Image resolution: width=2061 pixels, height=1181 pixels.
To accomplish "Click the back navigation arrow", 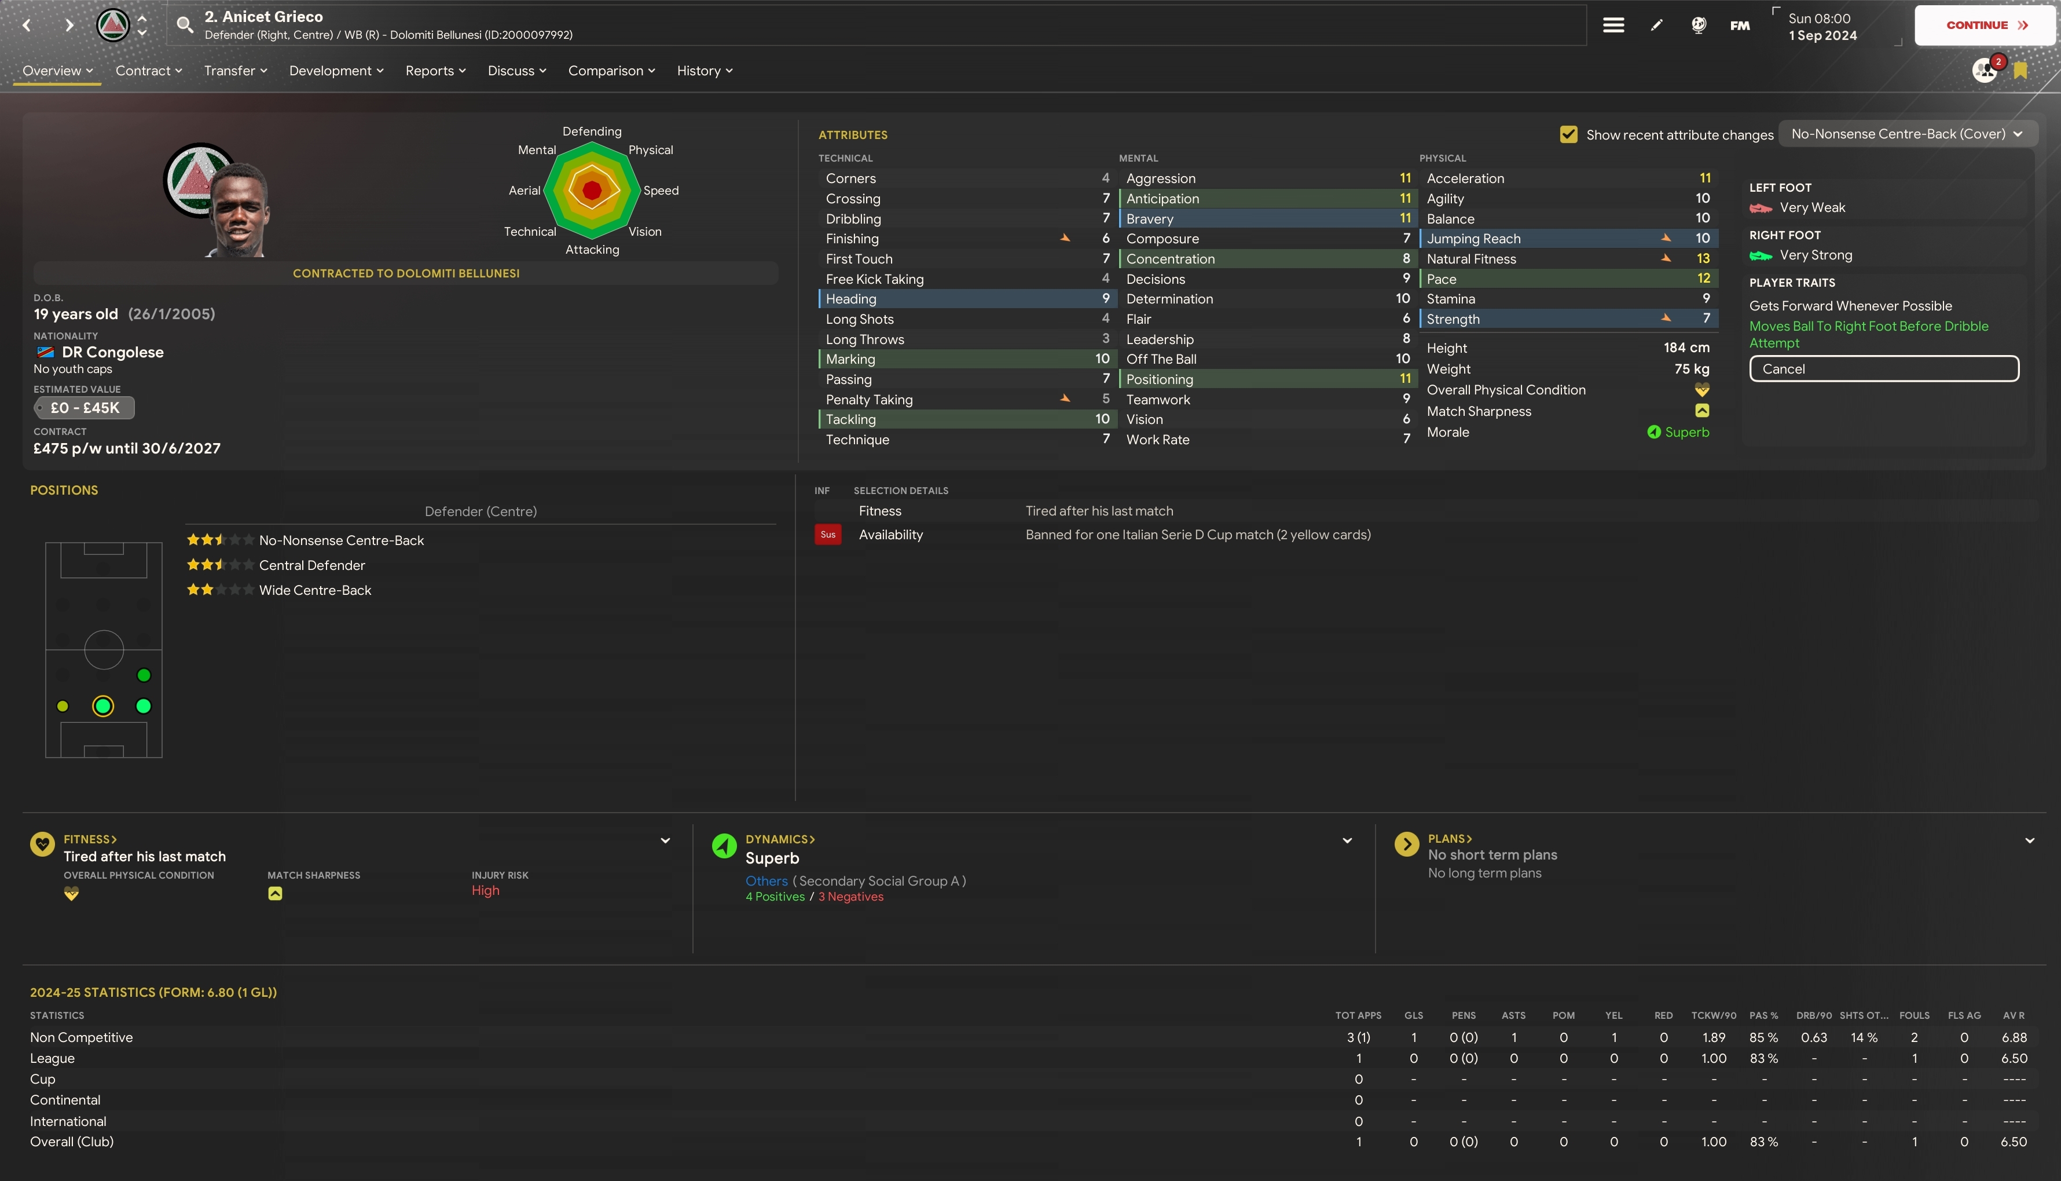I will [x=27, y=25].
